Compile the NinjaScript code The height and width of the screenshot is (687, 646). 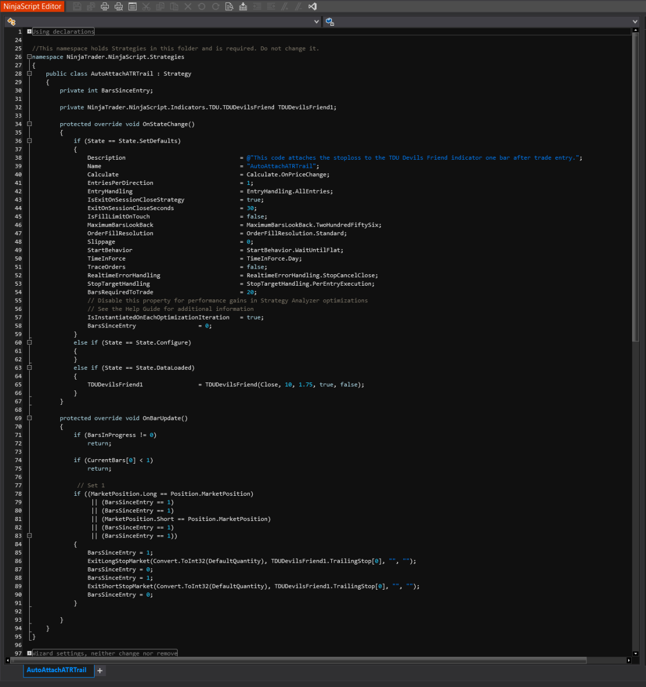(x=242, y=6)
